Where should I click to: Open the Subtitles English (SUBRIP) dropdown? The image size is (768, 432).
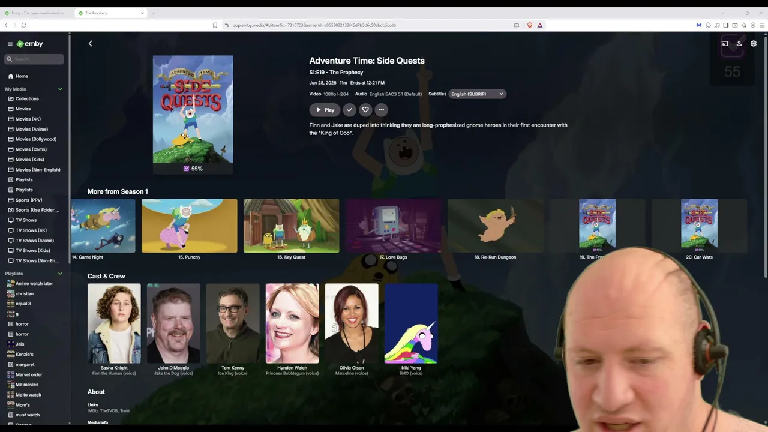click(x=477, y=94)
